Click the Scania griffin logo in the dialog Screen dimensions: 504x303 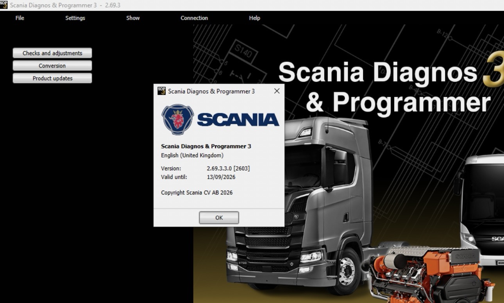tap(178, 119)
